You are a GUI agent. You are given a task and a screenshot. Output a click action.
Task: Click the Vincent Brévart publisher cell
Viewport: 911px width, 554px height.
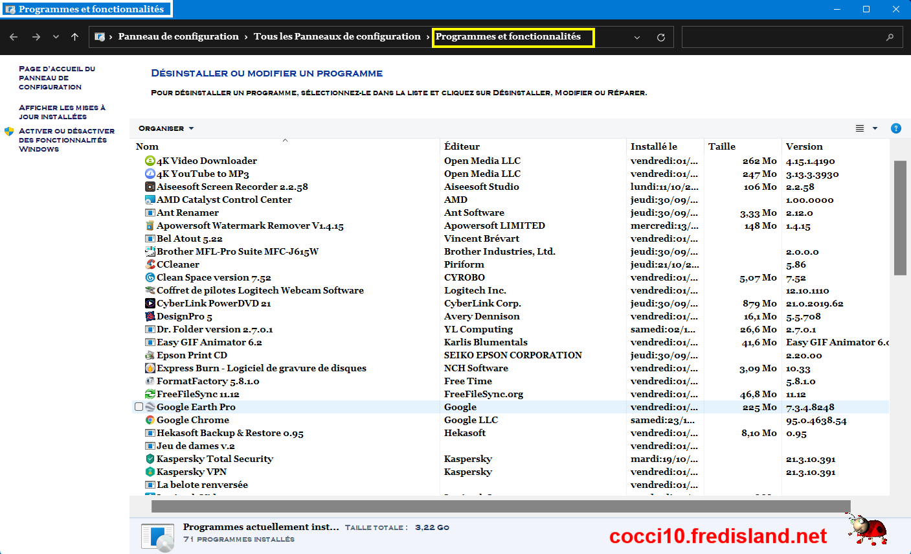tap(482, 238)
